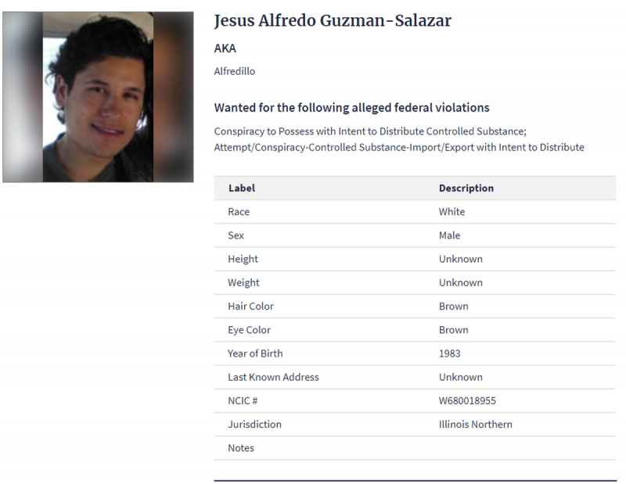626x484 pixels.
Task: Click the Last Known Address label
Action: pyautogui.click(x=273, y=377)
